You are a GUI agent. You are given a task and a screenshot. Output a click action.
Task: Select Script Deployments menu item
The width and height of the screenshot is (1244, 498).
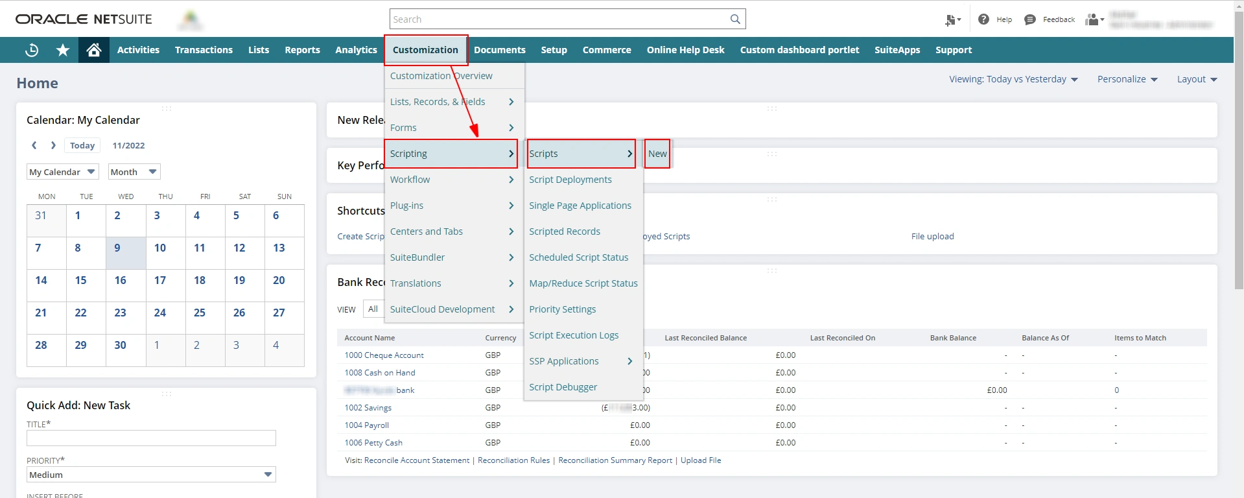pyautogui.click(x=570, y=180)
